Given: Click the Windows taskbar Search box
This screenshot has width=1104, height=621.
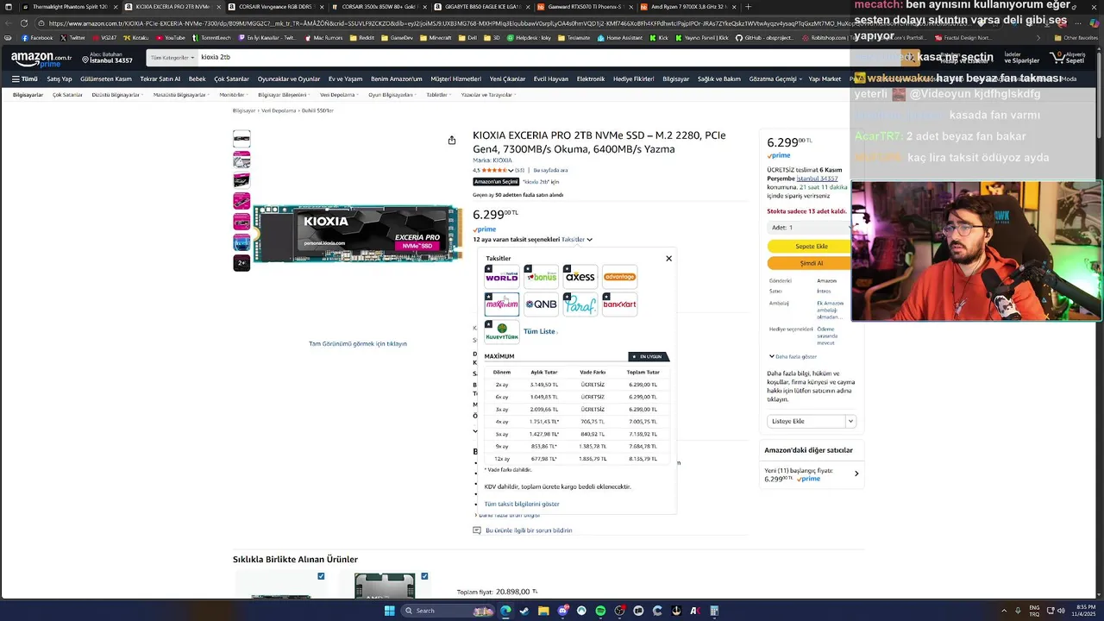Looking at the screenshot, I should (x=448, y=611).
